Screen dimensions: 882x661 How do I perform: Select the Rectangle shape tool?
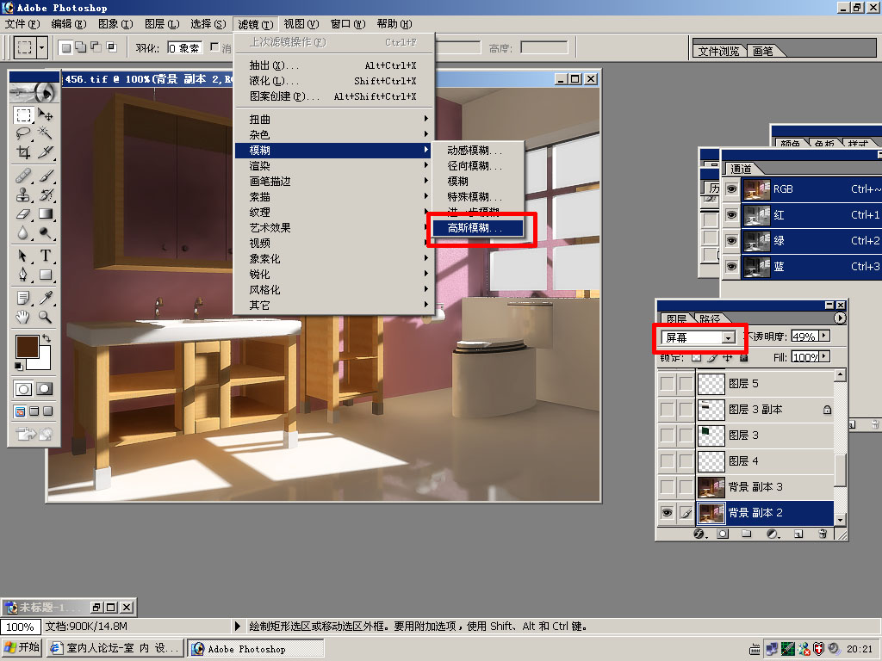tap(46, 275)
